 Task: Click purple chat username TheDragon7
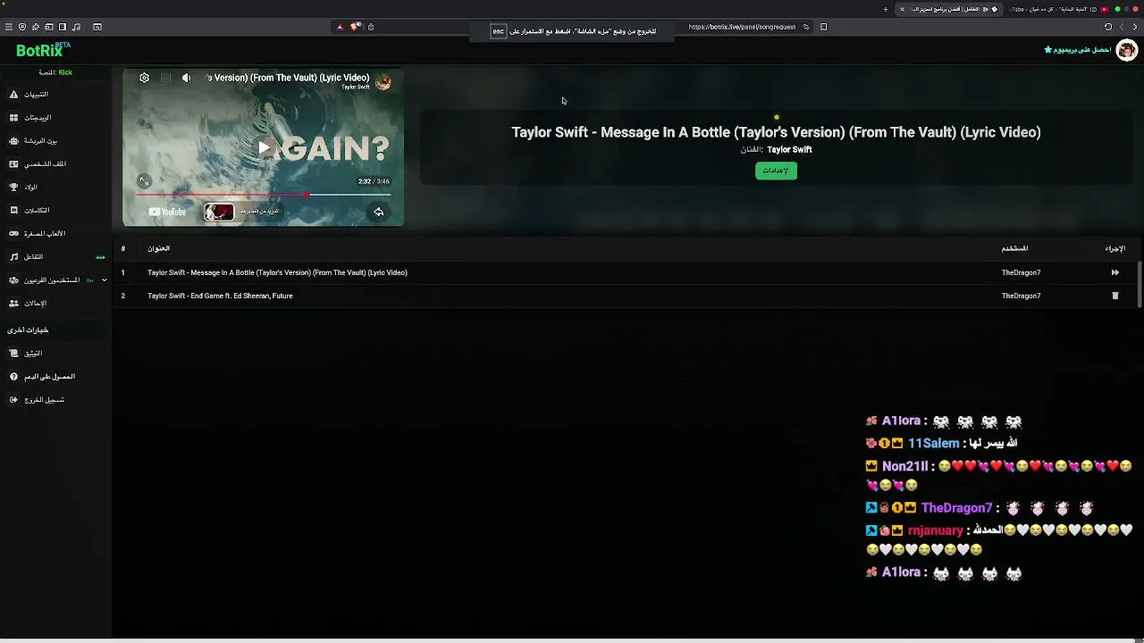coord(957,508)
